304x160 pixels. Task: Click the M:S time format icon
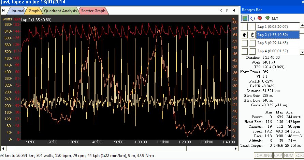(x=275, y=18)
